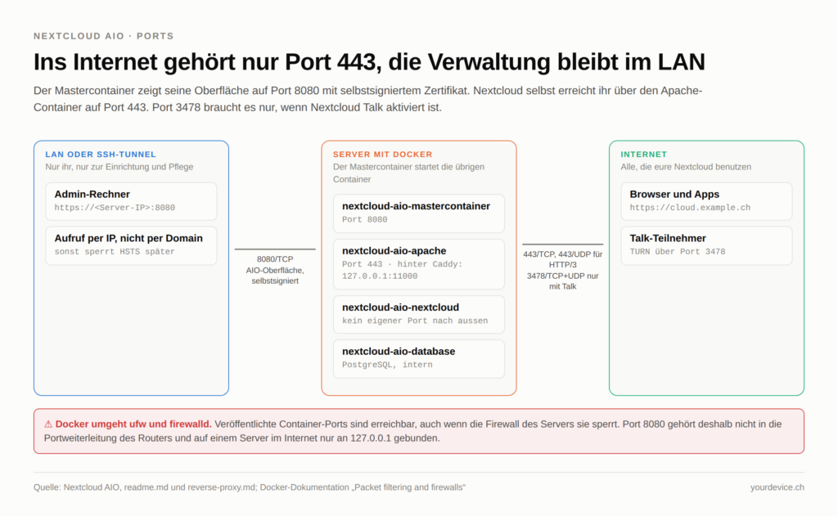
Task: Select the 'LAN ODER SSH-TUNNEL' panel heading
Action: 101,155
